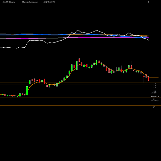The image size is (161, 161).
Task: Click the price level label 14
Action: point(155,83)
